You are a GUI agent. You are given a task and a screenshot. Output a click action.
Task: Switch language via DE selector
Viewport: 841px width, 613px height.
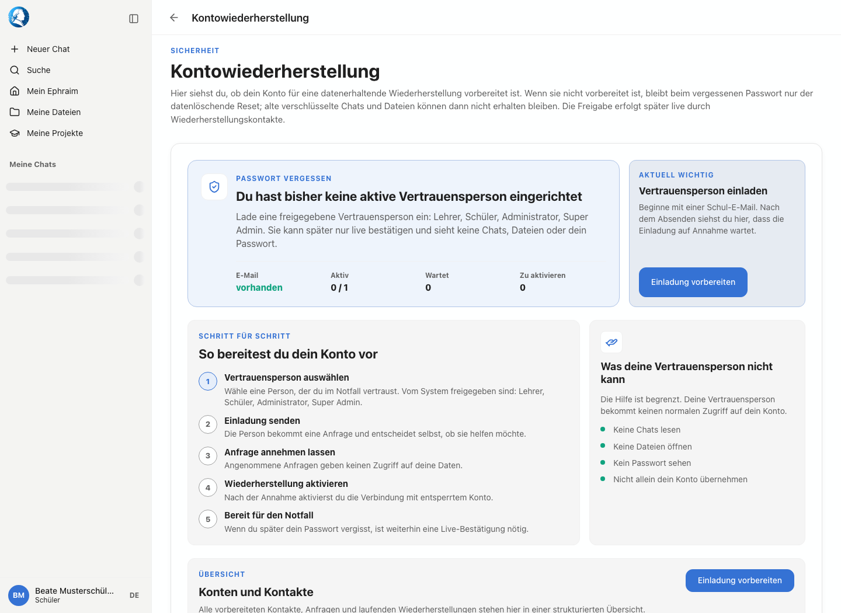tap(134, 595)
